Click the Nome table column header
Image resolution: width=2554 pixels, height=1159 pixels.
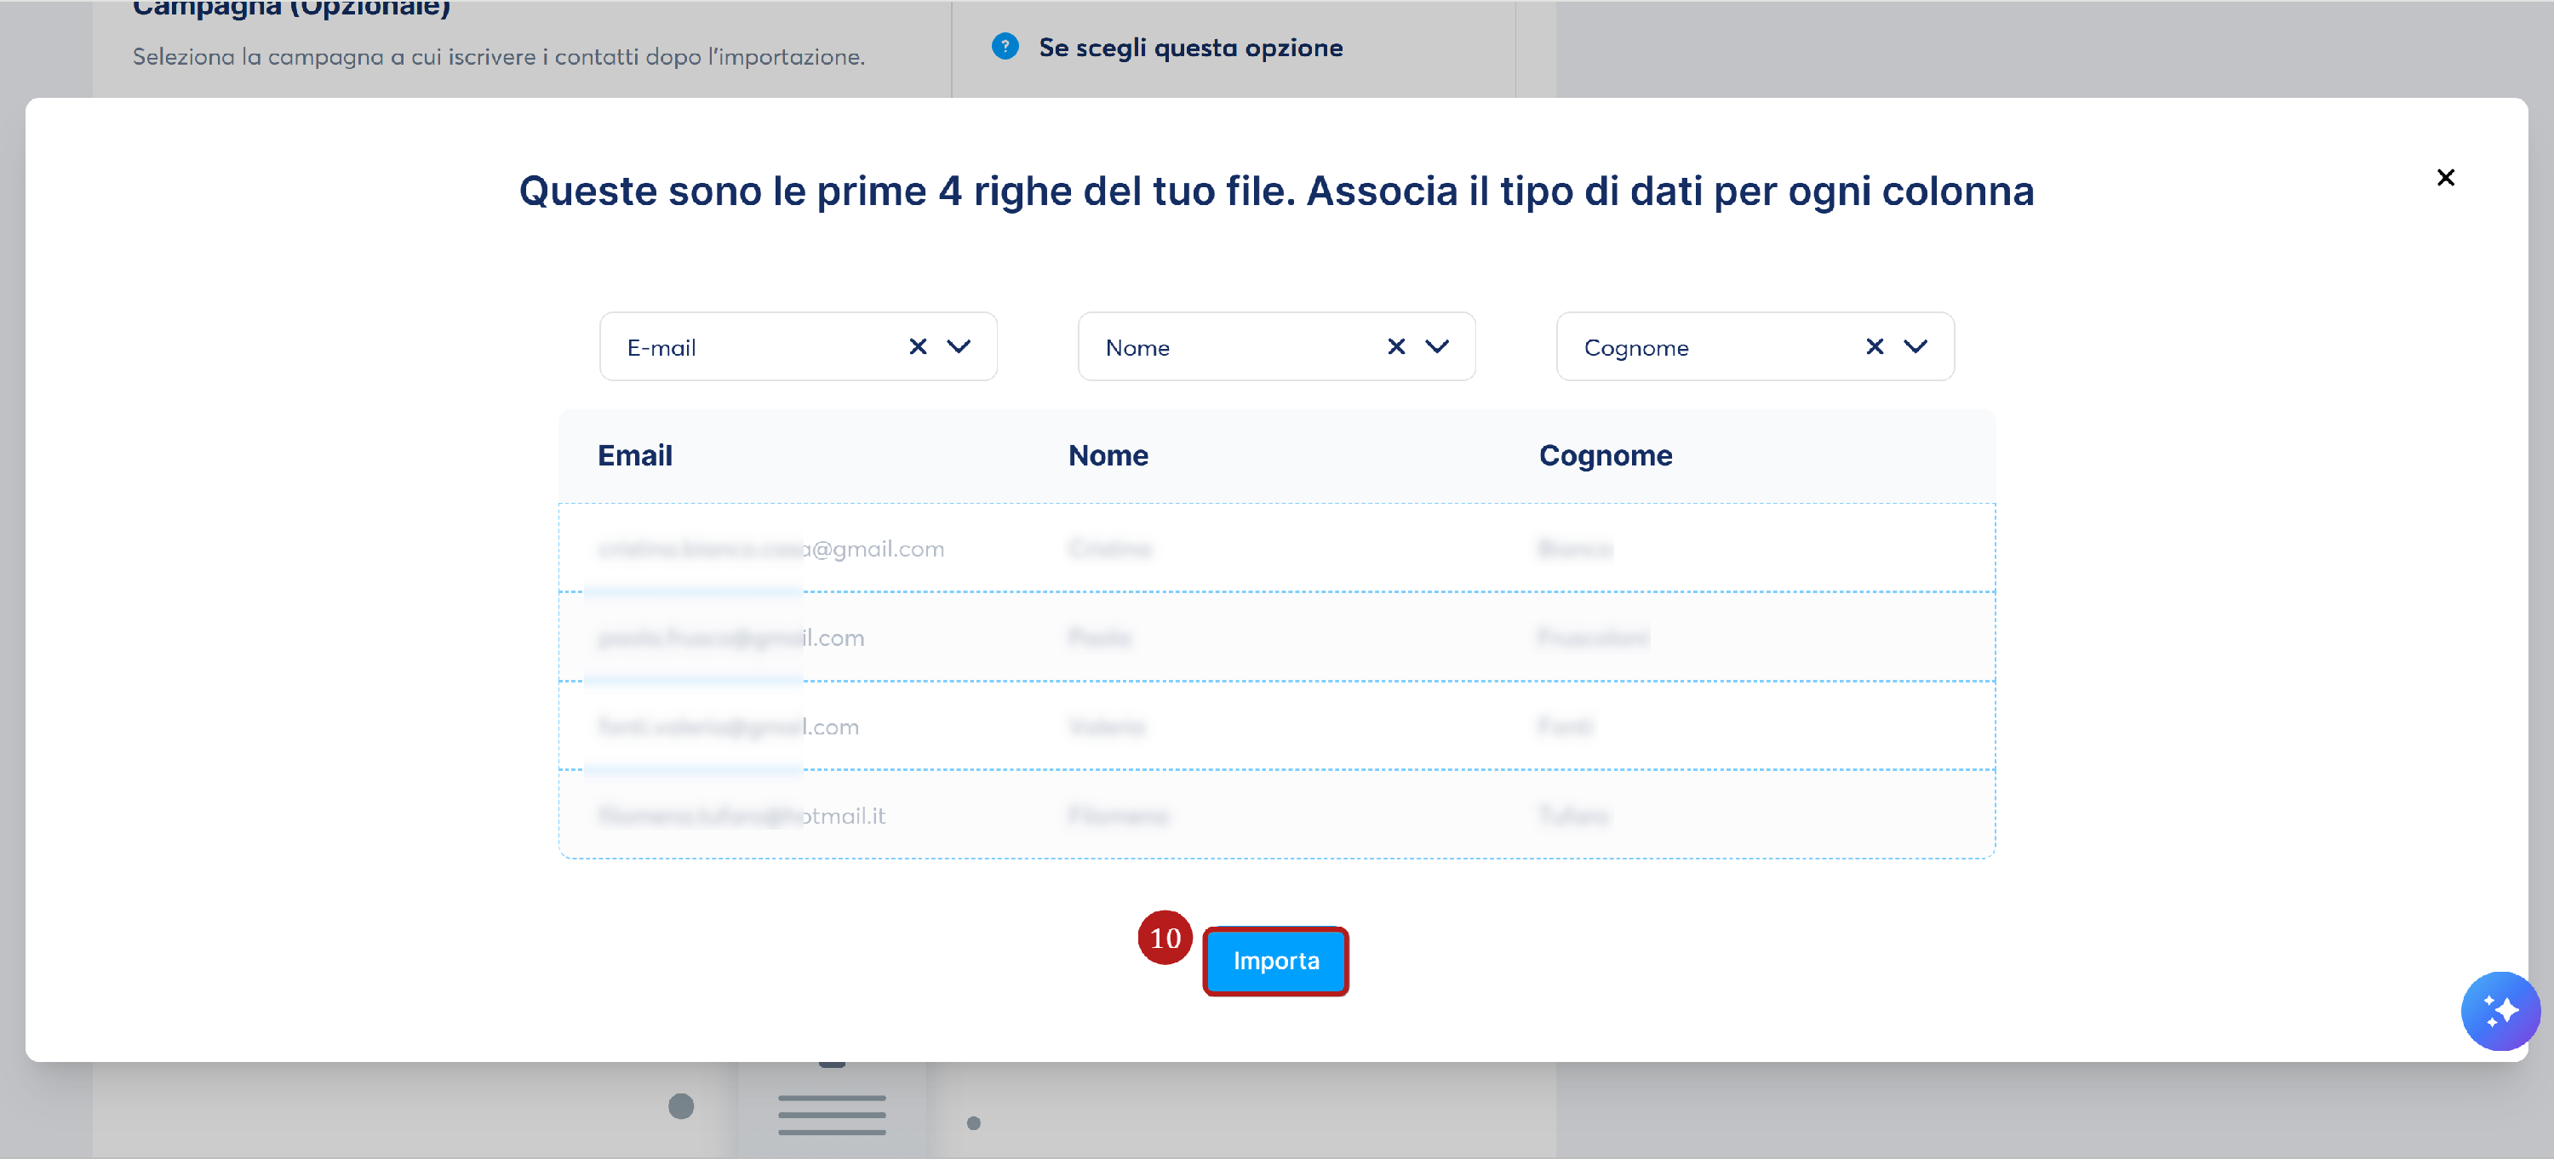(x=1108, y=455)
